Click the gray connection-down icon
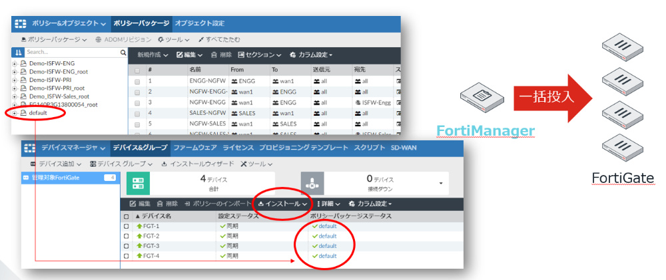Viewport: 666px width, 280px height. [x=312, y=184]
